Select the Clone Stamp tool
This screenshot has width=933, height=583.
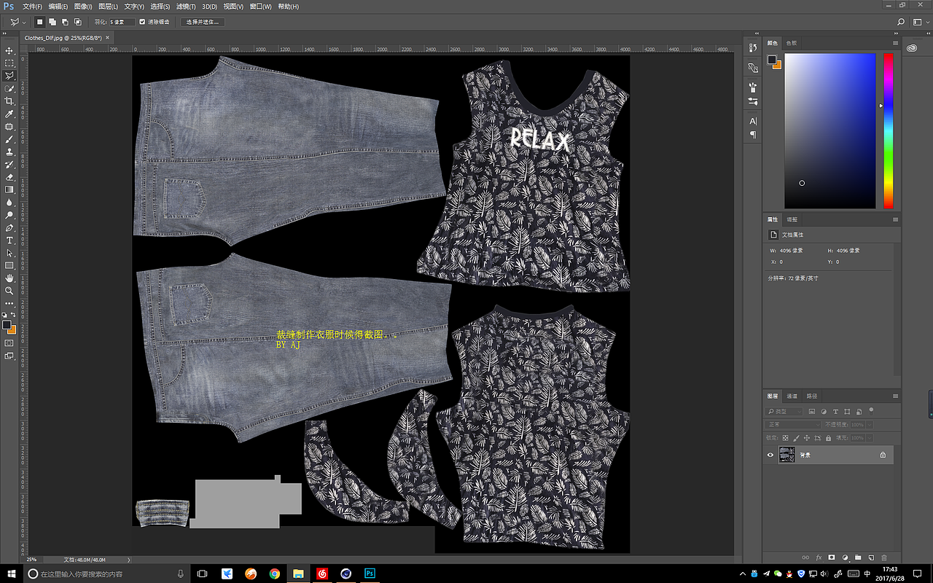(x=9, y=152)
